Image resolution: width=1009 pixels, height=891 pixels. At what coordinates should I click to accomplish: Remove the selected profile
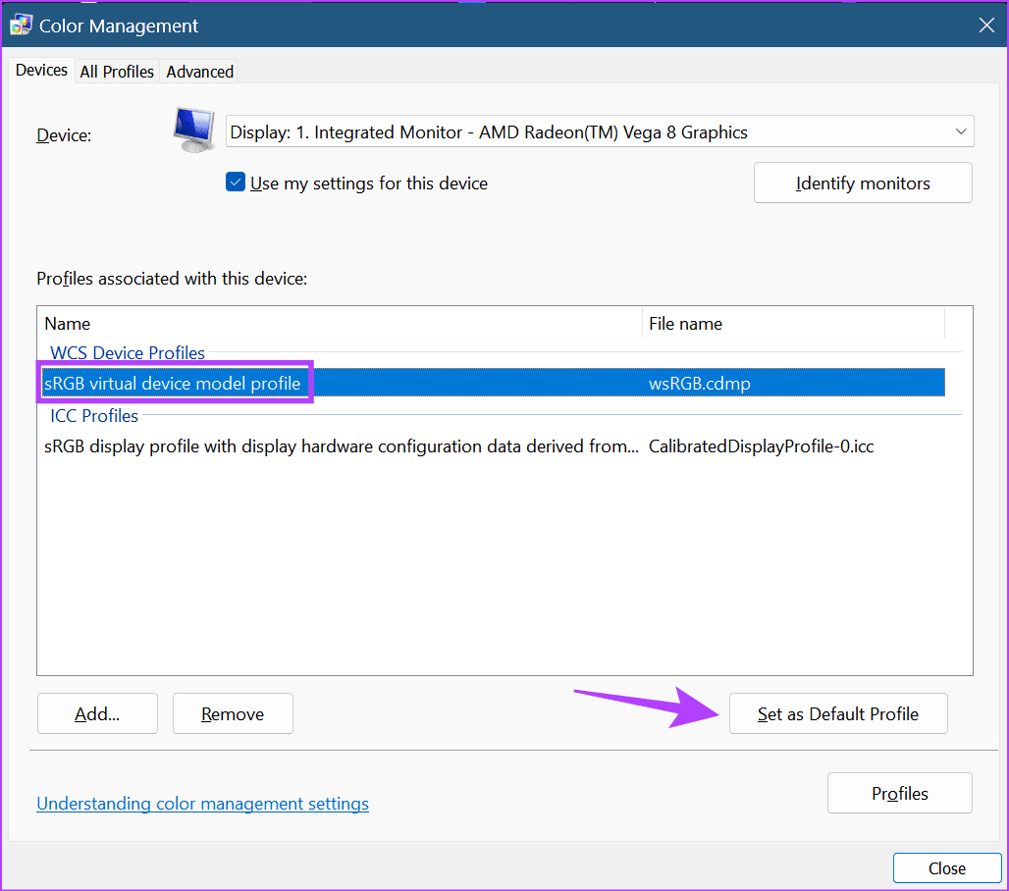(x=233, y=714)
